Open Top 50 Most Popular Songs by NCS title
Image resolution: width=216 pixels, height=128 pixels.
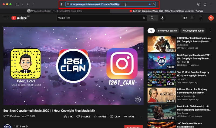click(193, 74)
